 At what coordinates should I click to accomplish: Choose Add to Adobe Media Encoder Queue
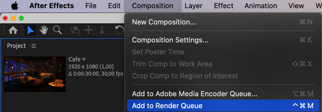pos(195,94)
